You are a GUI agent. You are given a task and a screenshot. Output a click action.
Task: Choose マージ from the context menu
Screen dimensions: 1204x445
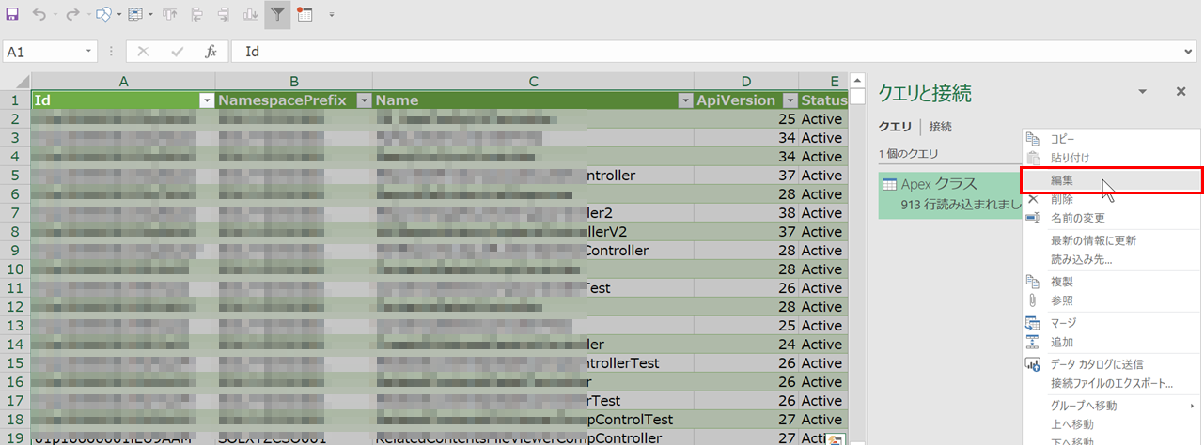click(x=1111, y=323)
